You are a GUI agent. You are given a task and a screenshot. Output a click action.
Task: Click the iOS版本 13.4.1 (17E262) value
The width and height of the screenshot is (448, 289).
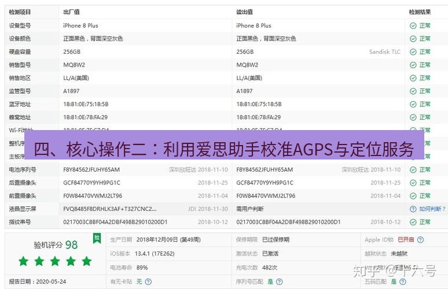point(155,254)
